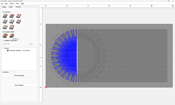This screenshot has width=175, height=105.
Task: Open the File menu
Action: click(x=2, y=4)
